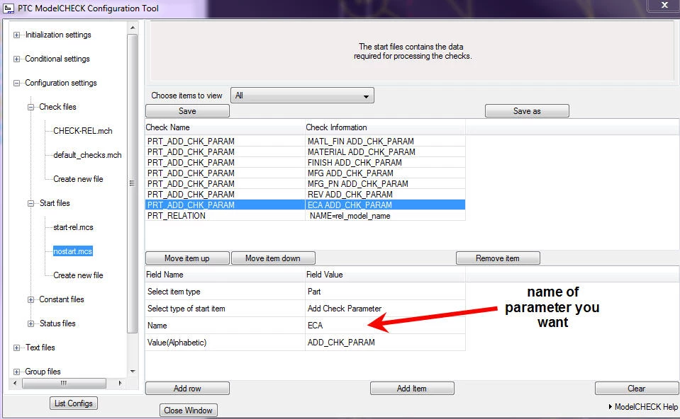The image size is (680, 419).
Task: Click the Check Name column header
Action: point(225,127)
